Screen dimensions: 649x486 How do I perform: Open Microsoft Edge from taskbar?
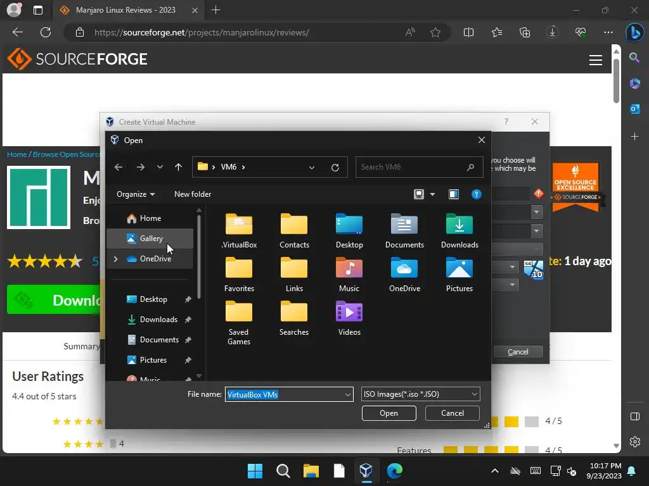pyautogui.click(x=394, y=470)
